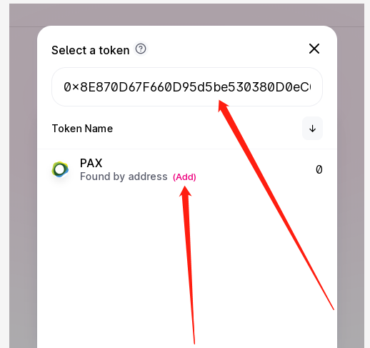Place cursor at truncated end of address text
Image resolution: width=370 pixels, height=348 pixels.
(x=310, y=87)
